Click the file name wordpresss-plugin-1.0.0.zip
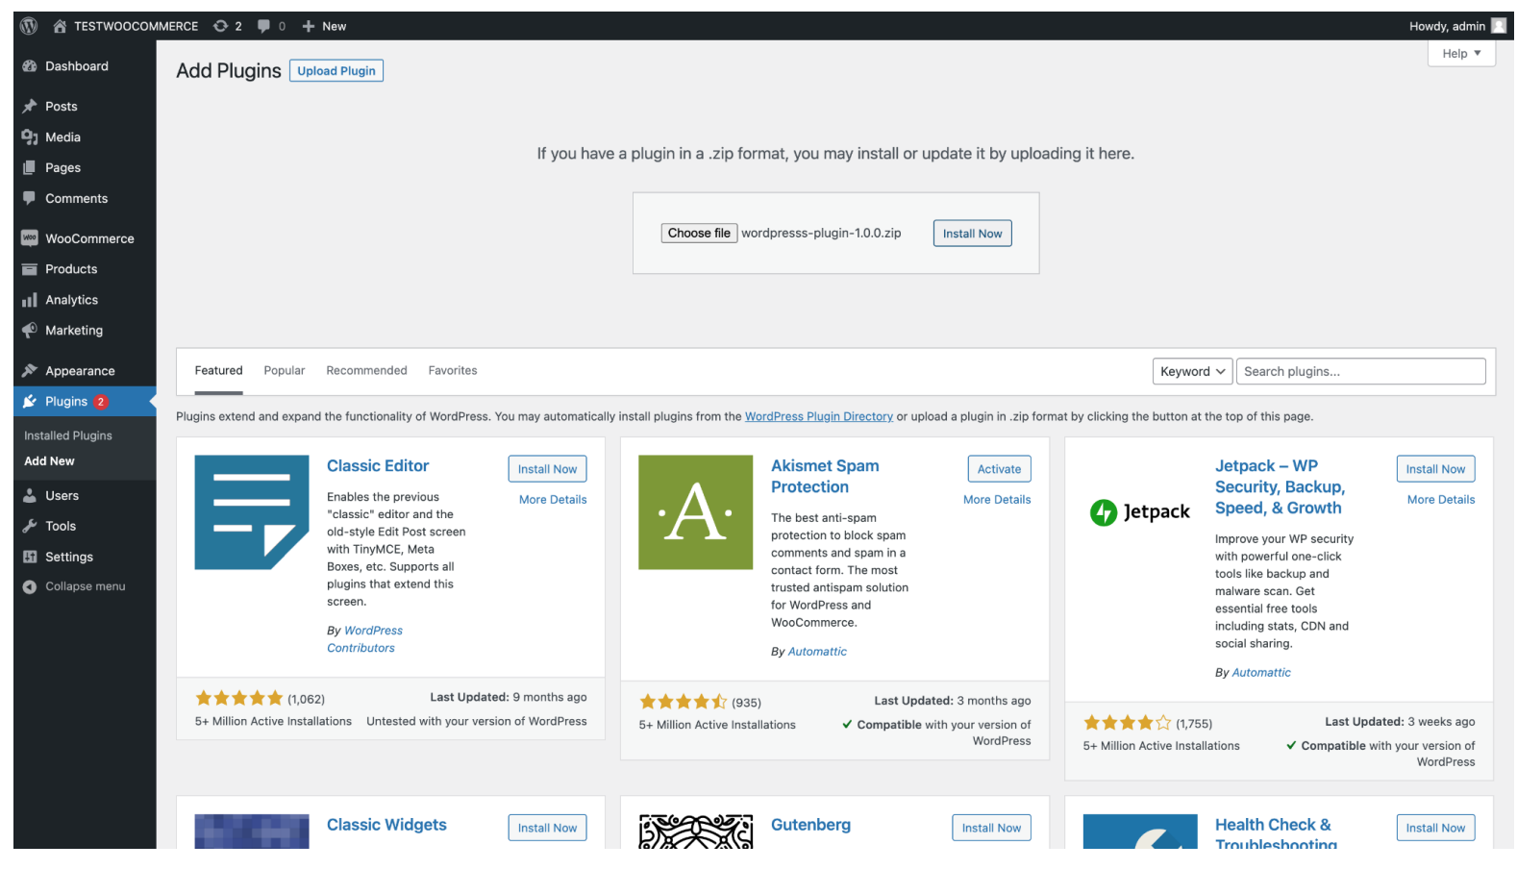The image size is (1517, 869). point(821,234)
